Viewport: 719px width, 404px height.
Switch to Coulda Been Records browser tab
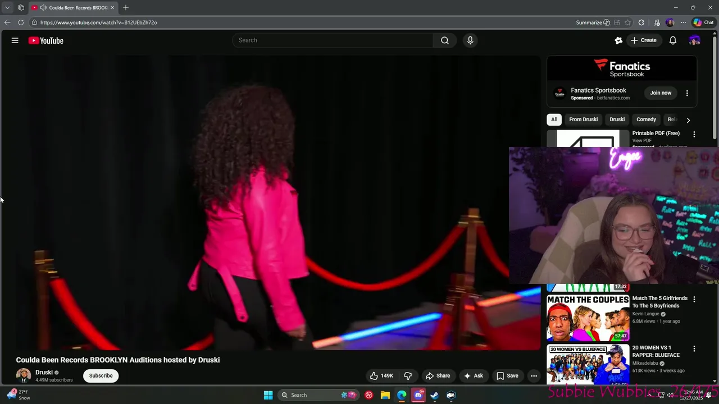(x=73, y=7)
